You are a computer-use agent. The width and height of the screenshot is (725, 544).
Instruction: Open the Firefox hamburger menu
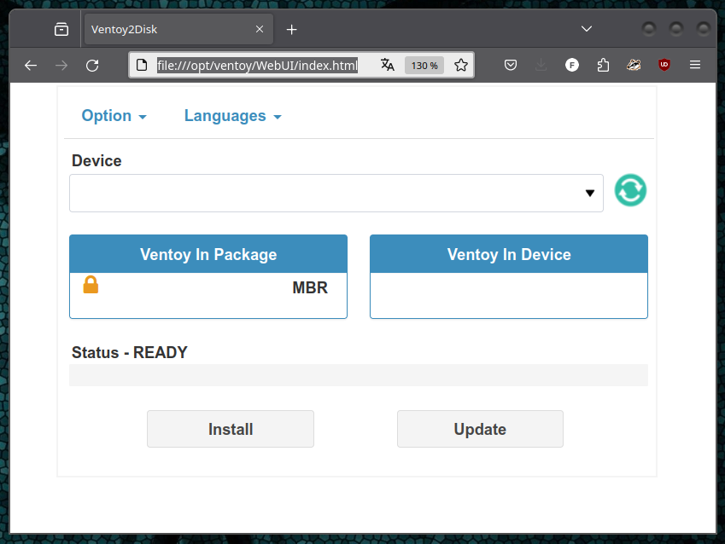[x=694, y=64]
